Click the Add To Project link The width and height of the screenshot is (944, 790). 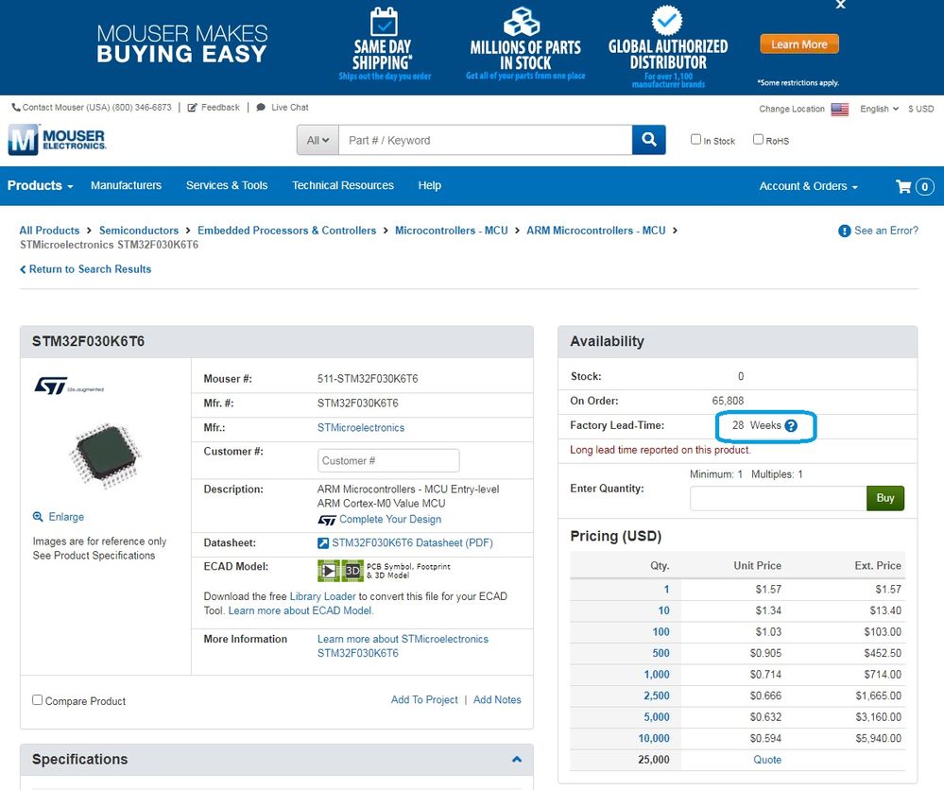pyautogui.click(x=424, y=699)
